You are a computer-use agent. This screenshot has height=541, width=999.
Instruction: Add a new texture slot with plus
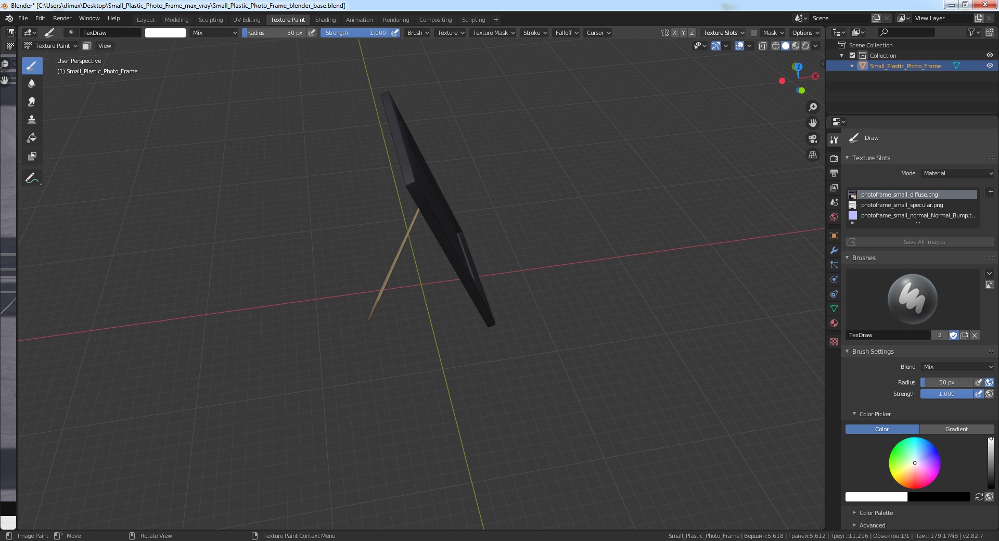[x=991, y=192]
